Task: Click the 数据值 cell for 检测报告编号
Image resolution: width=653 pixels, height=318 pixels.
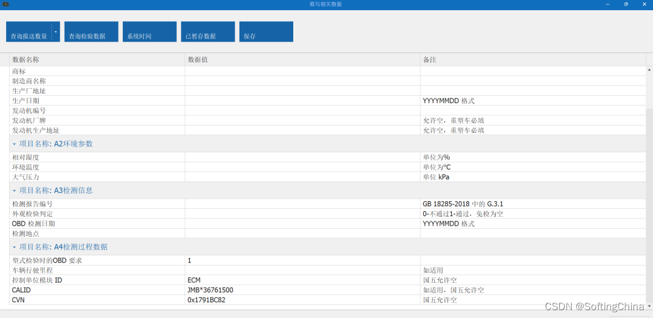Action: tap(302, 204)
